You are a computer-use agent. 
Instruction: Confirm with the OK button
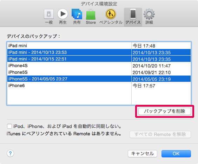coord(176,154)
